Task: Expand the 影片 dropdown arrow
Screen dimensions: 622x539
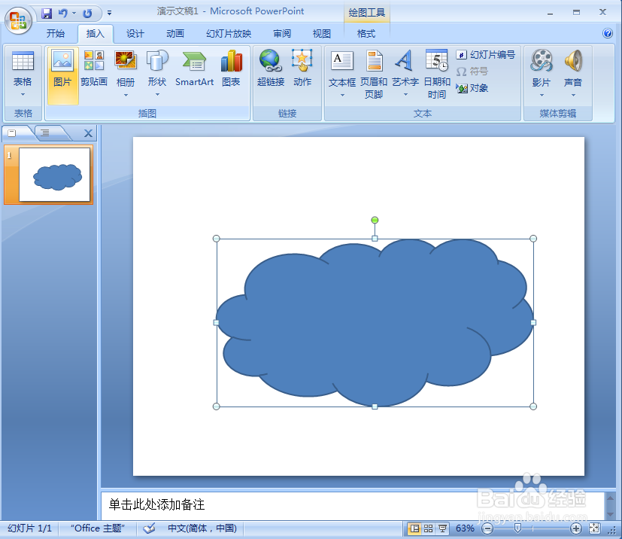Action: (x=542, y=96)
